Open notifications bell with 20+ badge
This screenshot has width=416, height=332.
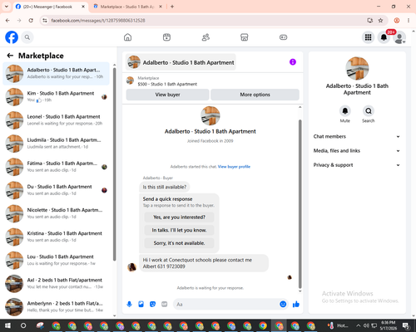tap(384, 37)
